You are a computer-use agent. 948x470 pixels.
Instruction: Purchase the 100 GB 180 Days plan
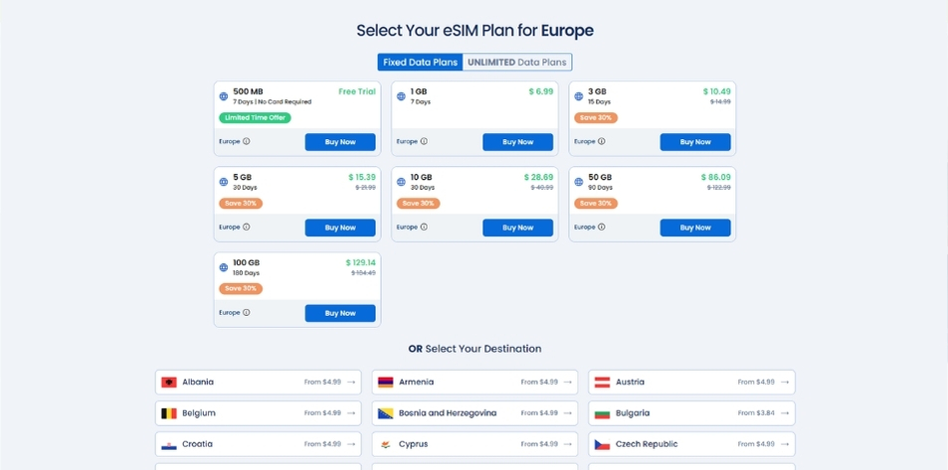[x=340, y=313]
